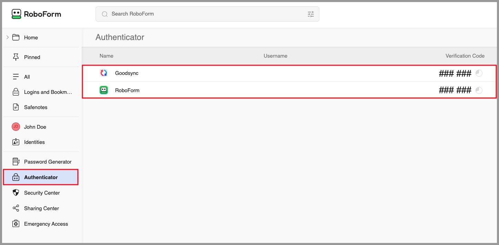The image size is (499, 245).
Task: Click the Safenotes document icon
Action: pos(16,107)
